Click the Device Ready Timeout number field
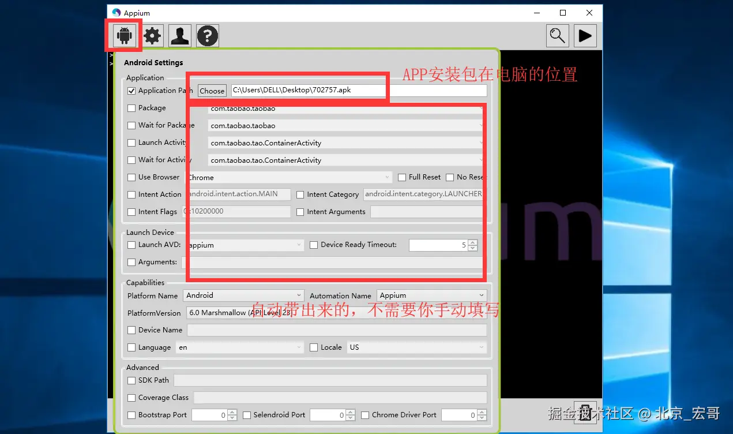The image size is (733, 434). 438,245
